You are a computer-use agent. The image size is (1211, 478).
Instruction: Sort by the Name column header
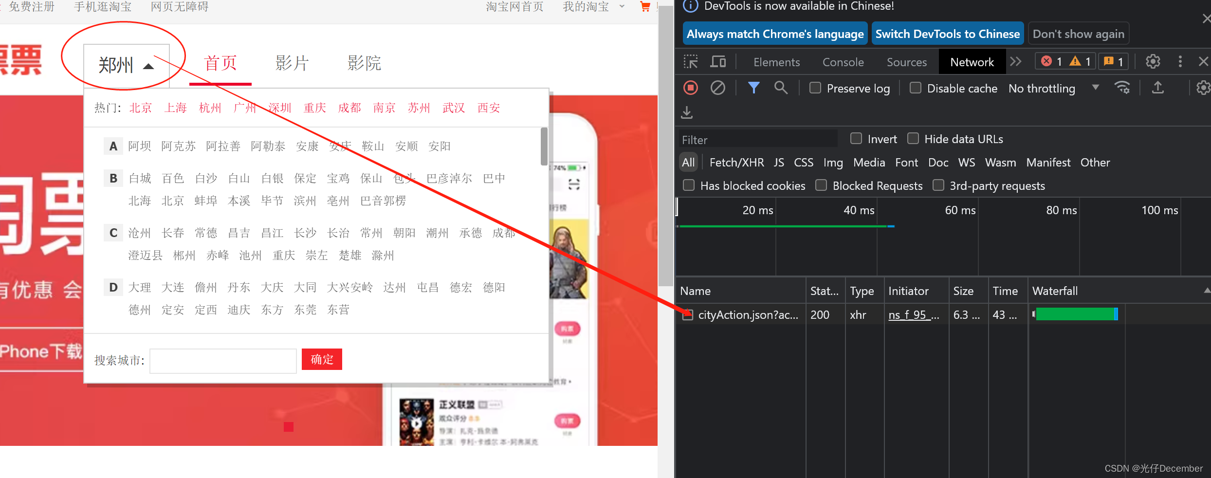(740, 291)
